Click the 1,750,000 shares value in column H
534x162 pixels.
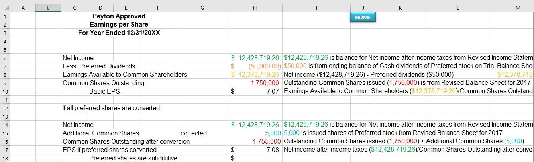265,83
